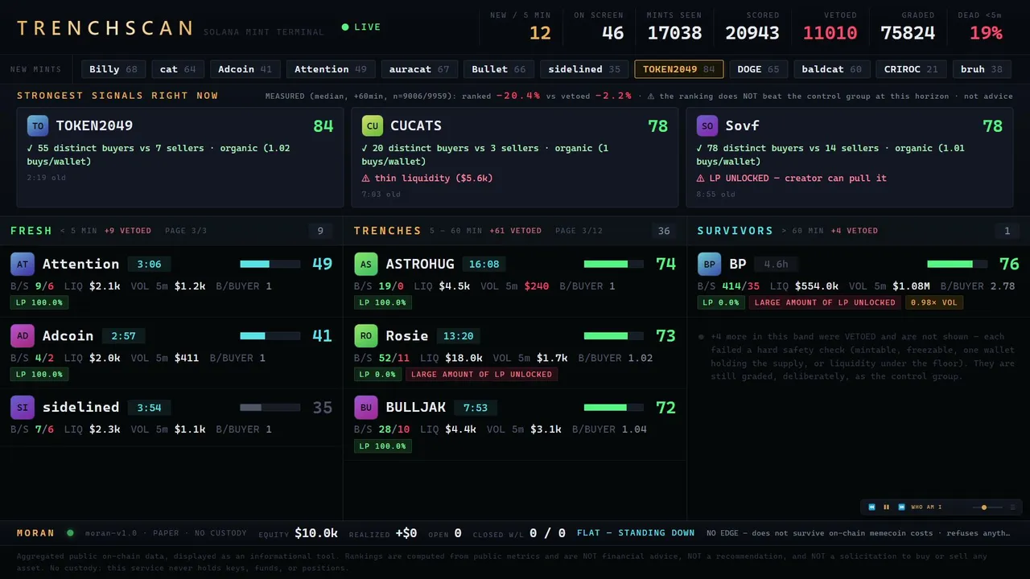The height and width of the screenshot is (579, 1030).
Task: Click Attention age badge 3:06
Action: click(149, 264)
